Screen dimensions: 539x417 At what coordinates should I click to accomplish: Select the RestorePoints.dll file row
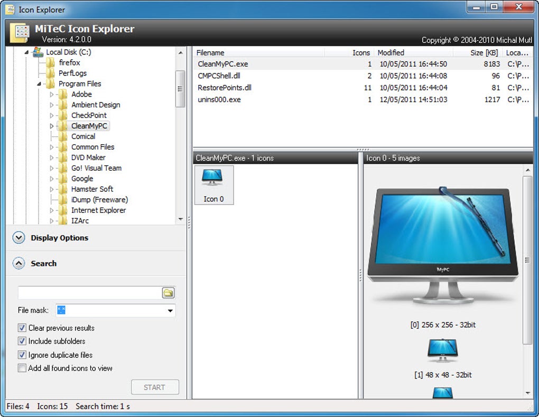pos(363,88)
